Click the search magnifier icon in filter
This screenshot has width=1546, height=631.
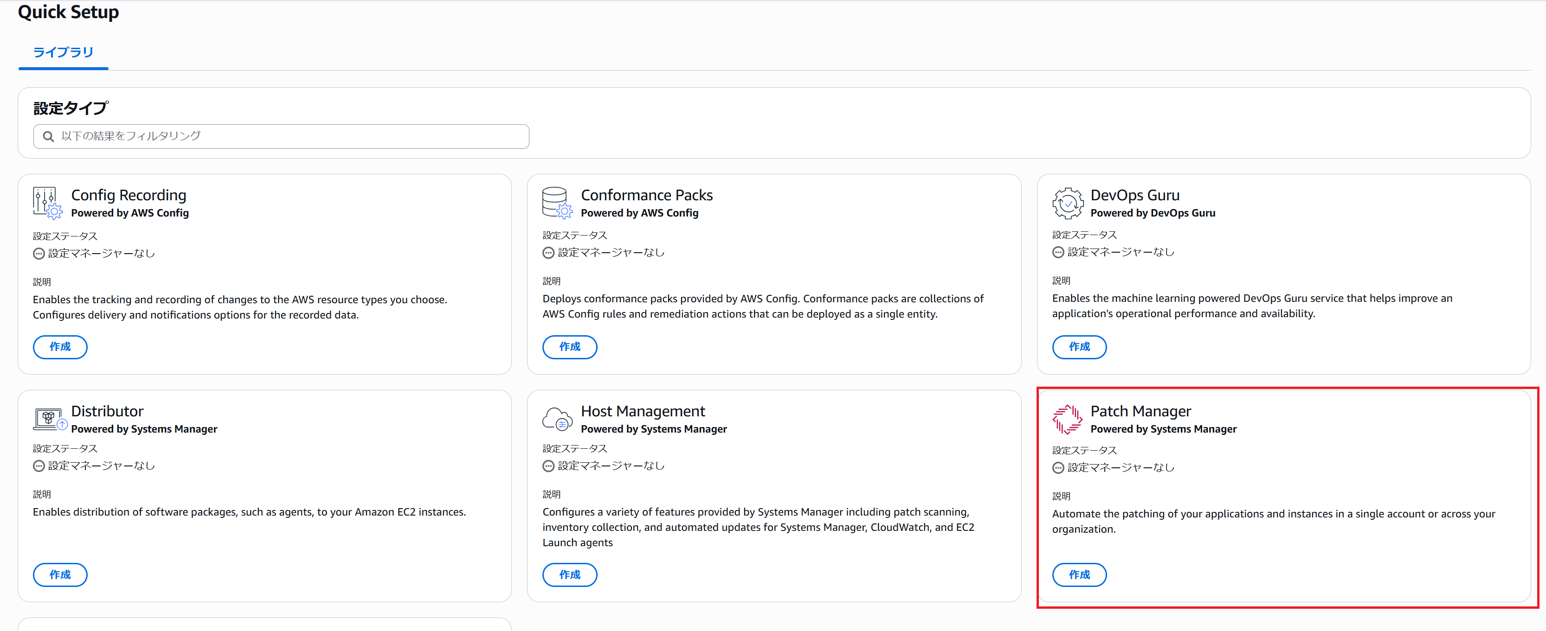coord(49,137)
